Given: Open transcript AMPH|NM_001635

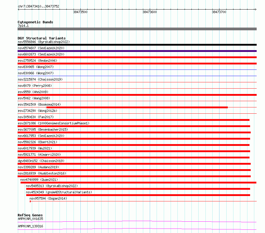Looking at the screenshot, I should click(x=30, y=219).
